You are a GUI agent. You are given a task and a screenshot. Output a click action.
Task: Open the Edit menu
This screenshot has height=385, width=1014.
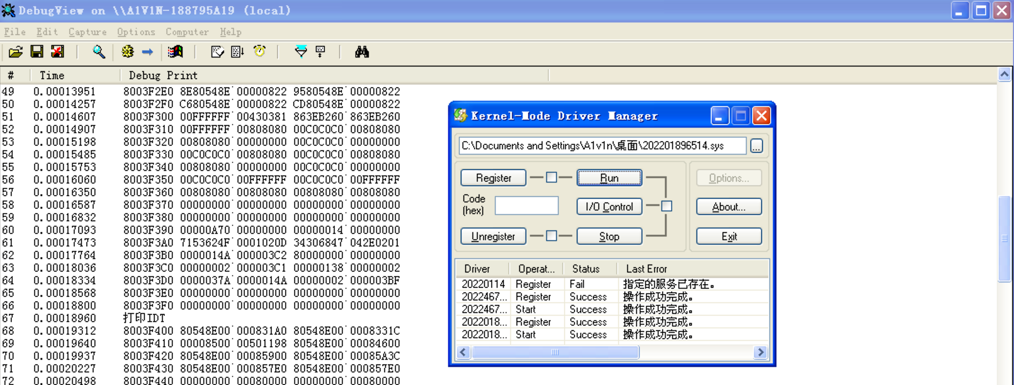pyautogui.click(x=47, y=32)
